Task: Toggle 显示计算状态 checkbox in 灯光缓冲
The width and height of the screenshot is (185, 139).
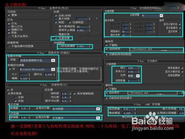Action: coord(182,72)
